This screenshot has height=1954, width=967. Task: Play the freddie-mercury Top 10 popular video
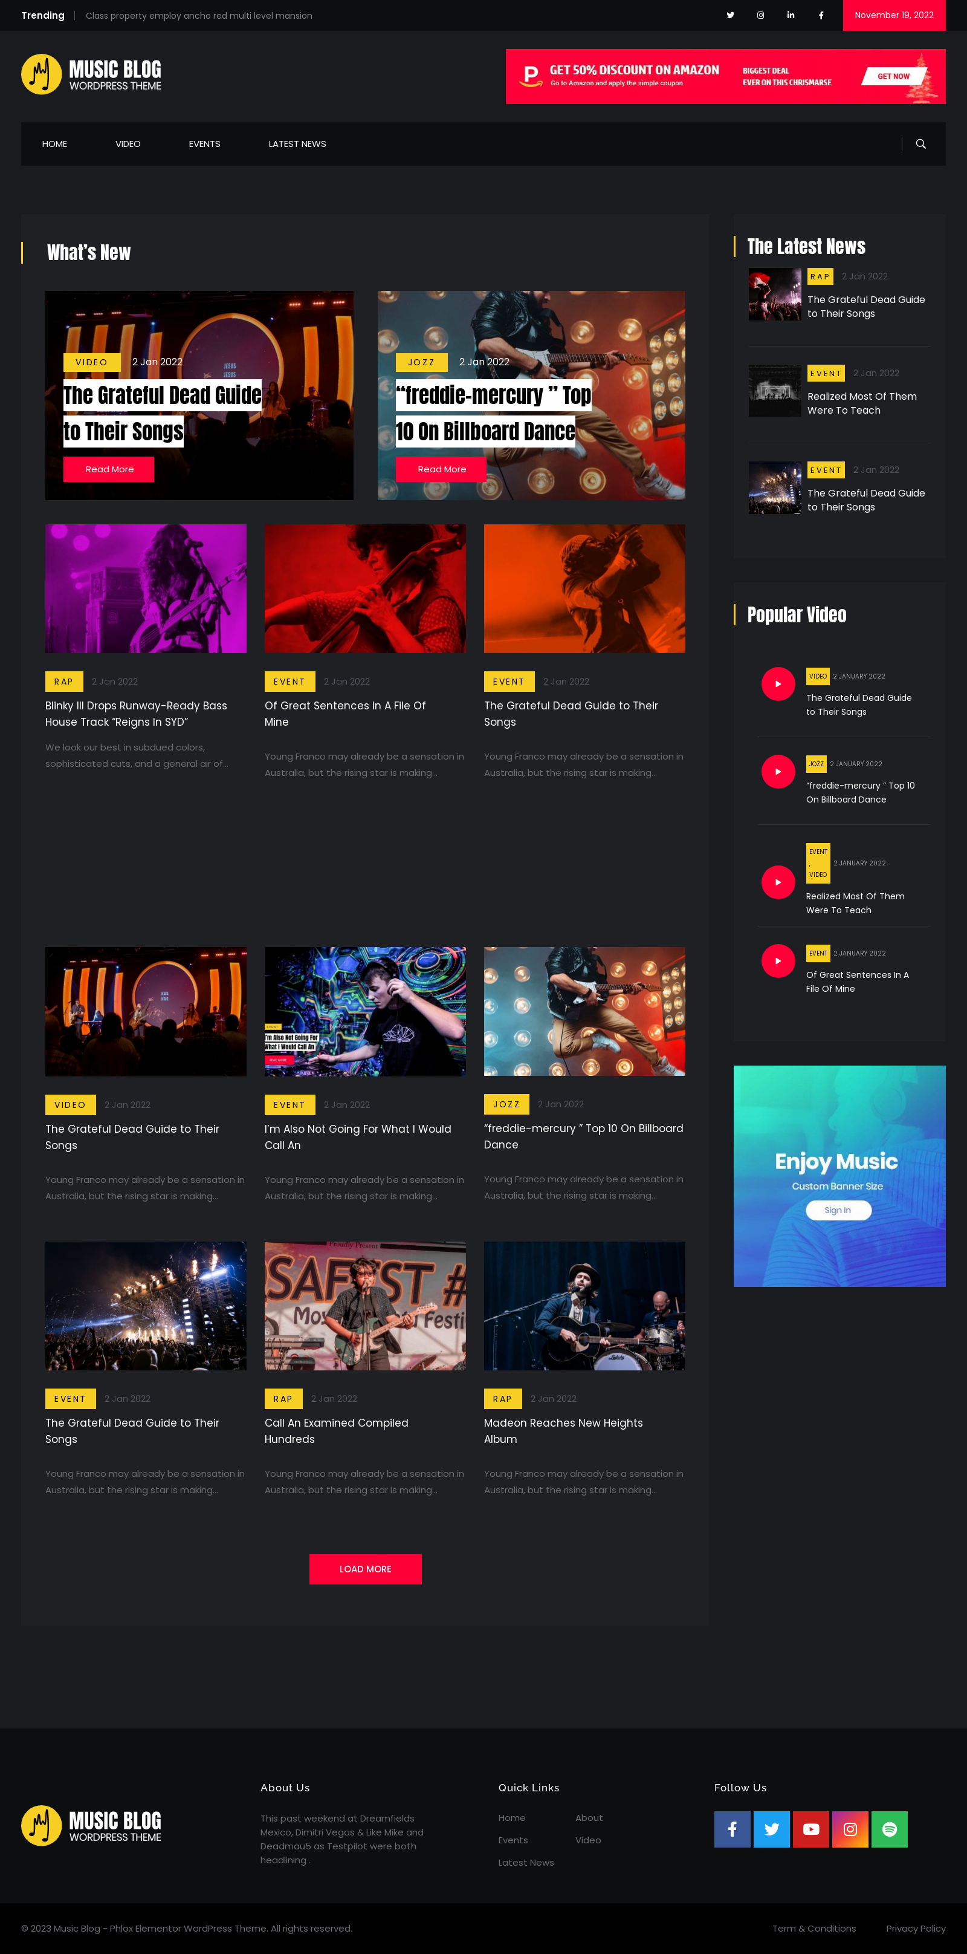point(778,772)
